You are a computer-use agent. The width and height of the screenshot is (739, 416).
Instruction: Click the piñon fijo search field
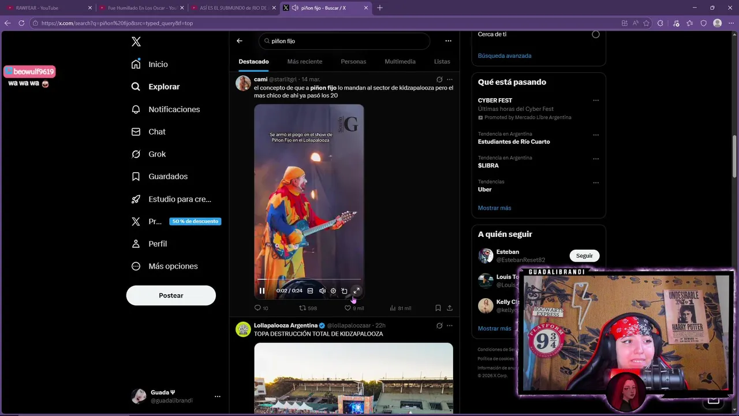coord(344,41)
